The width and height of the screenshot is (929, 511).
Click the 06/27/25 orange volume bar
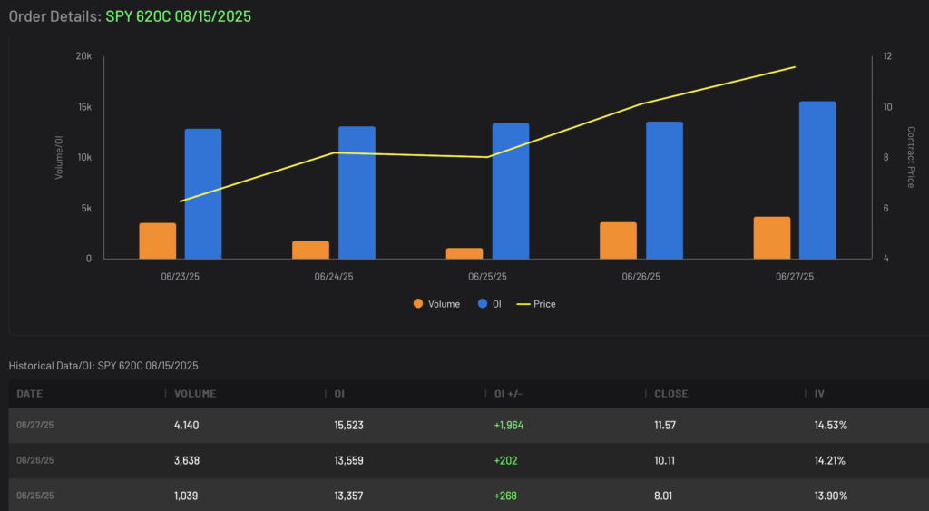point(772,238)
